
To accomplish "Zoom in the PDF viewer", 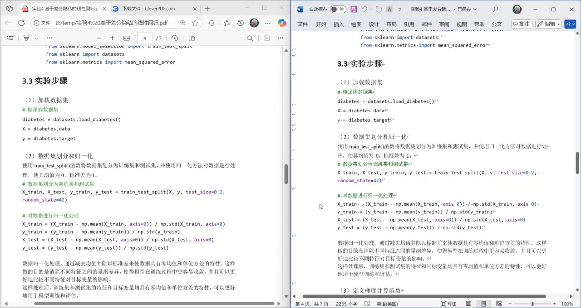I will coord(112,38).
